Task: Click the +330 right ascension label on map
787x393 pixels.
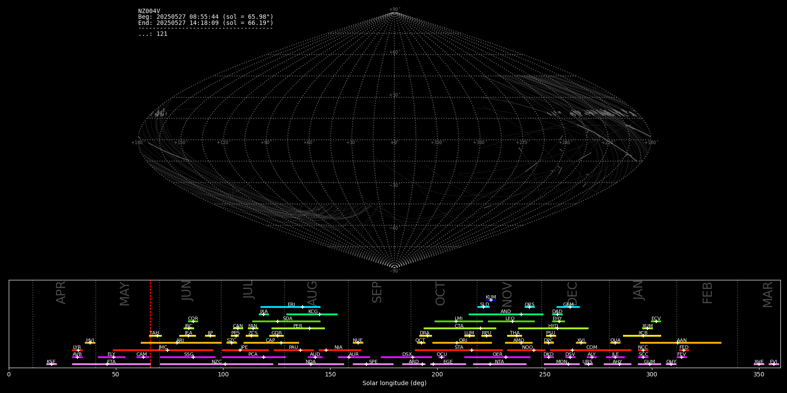Action: coord(436,143)
